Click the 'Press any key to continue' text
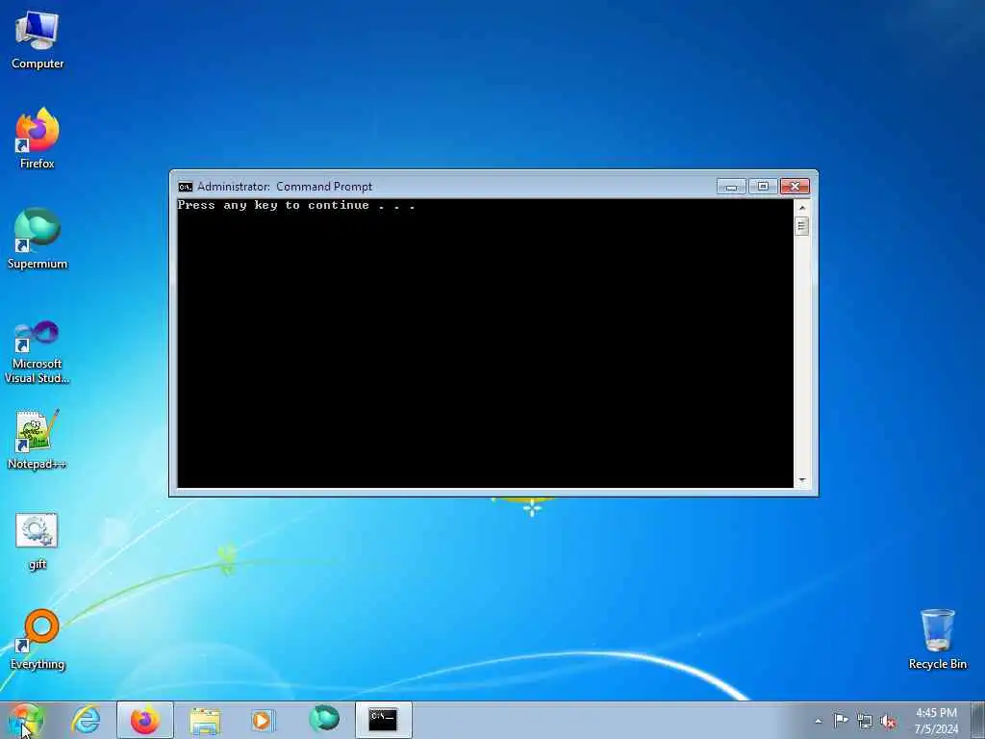985x739 pixels. (x=296, y=206)
